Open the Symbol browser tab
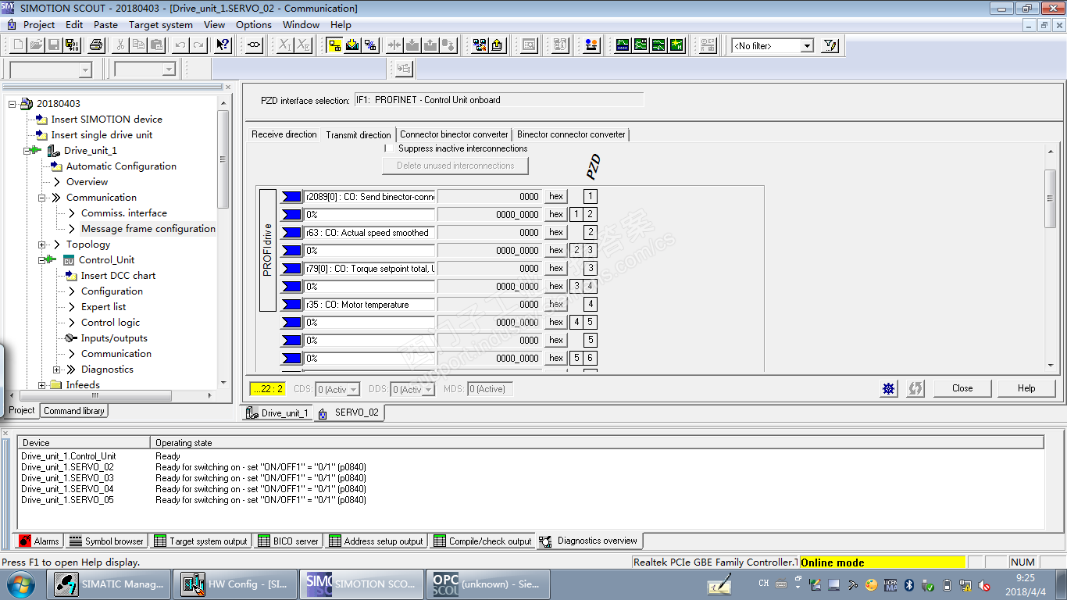The width and height of the screenshot is (1067, 600). (x=106, y=541)
